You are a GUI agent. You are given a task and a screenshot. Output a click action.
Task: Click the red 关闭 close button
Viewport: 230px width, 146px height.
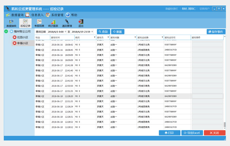pyautogui.click(x=215, y=133)
